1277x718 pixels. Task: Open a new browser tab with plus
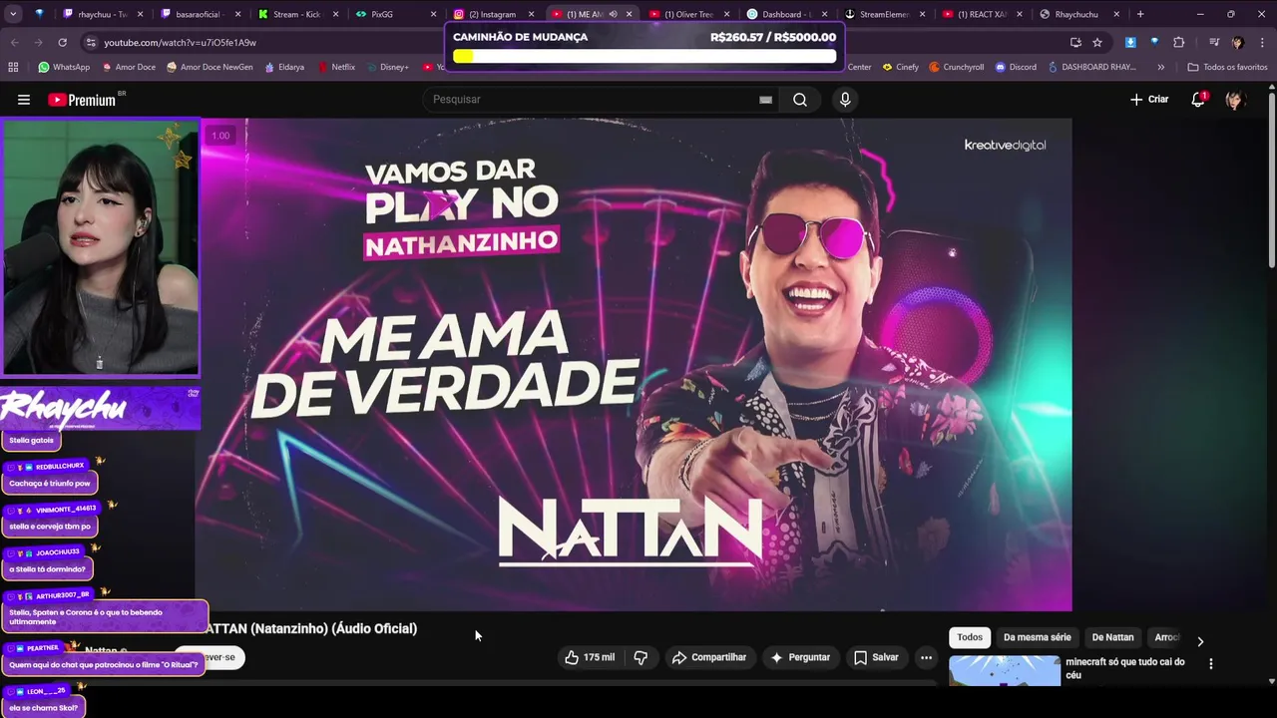pos(1140,14)
